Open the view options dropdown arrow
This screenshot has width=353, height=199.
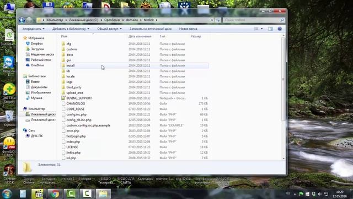(x=261, y=29)
